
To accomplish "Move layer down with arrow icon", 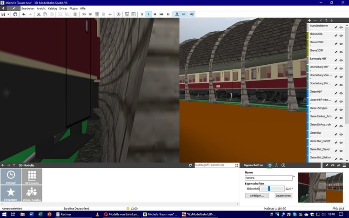I will tap(332, 20).
